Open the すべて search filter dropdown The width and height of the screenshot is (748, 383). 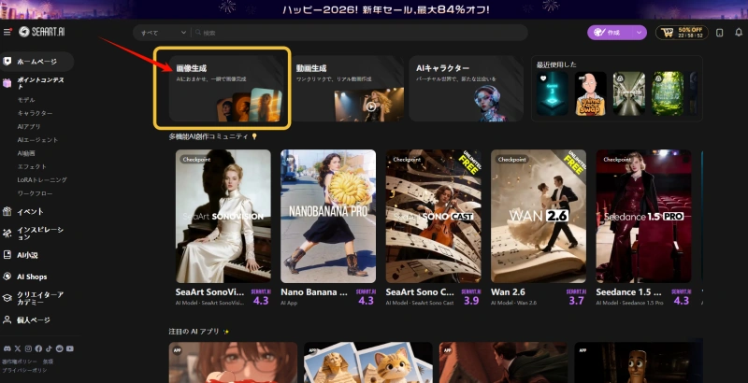click(x=163, y=33)
